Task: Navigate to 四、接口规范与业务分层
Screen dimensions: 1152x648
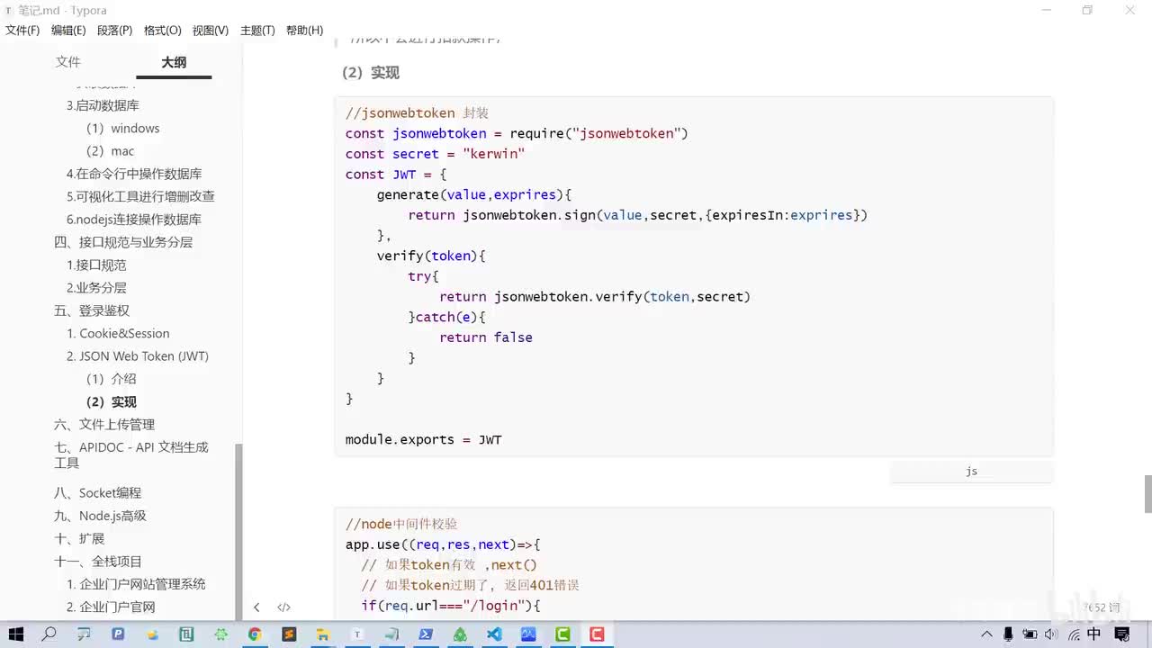Action: coord(123,242)
